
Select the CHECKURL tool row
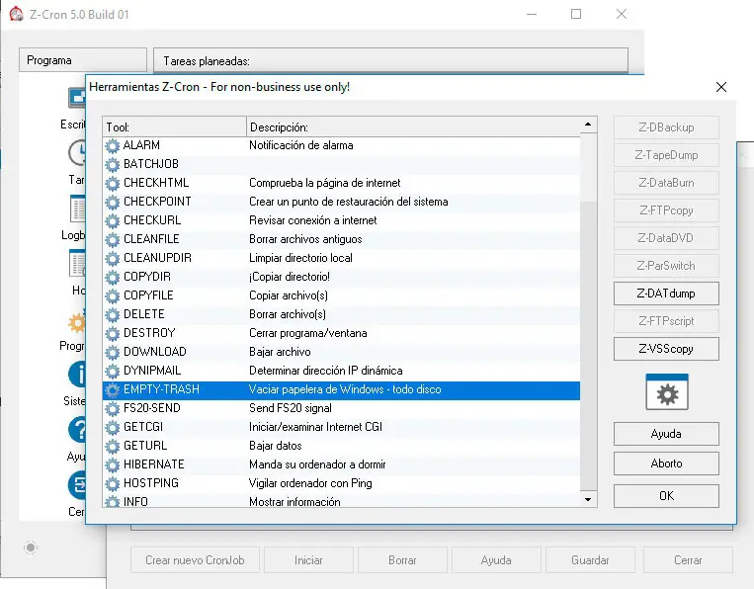(341, 220)
